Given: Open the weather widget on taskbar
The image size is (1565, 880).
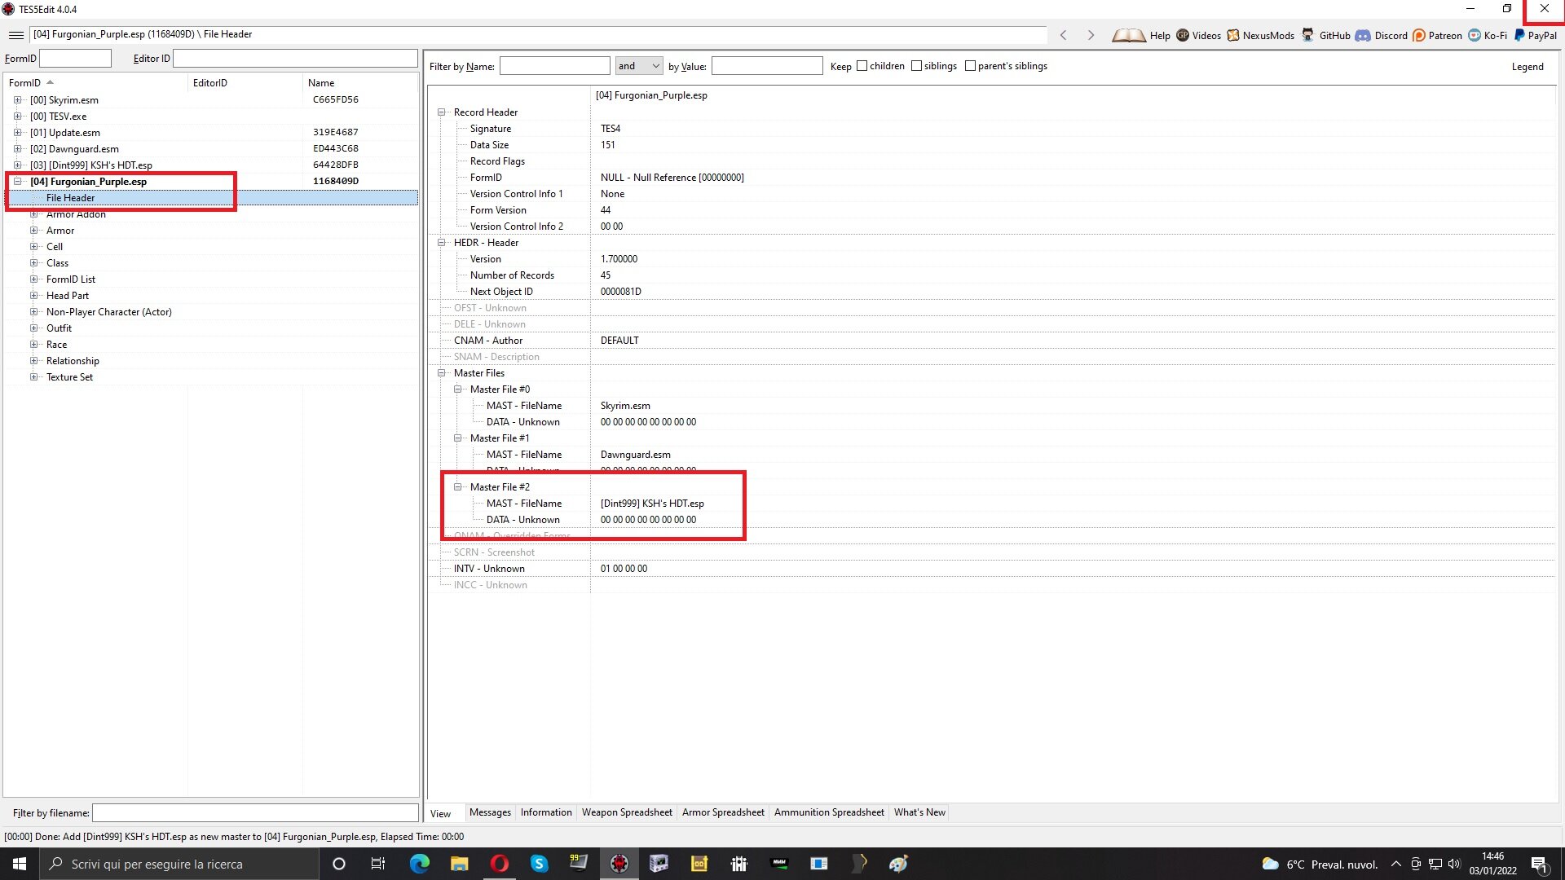Looking at the screenshot, I should (x=1320, y=864).
